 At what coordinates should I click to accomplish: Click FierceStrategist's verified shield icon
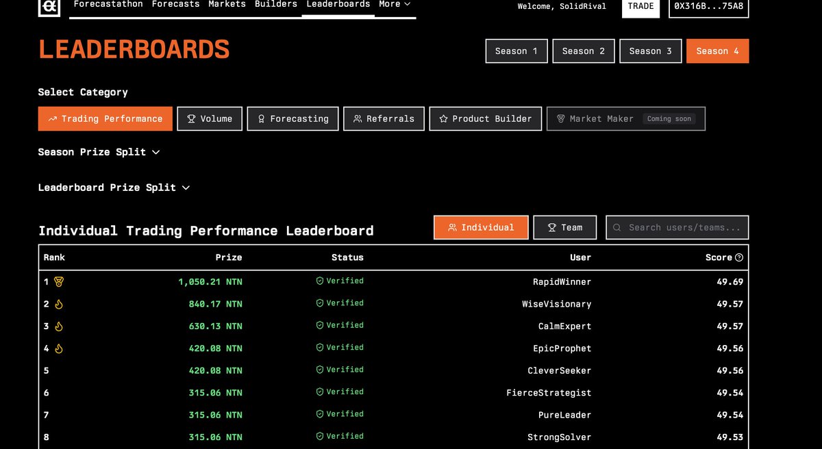[319, 392]
